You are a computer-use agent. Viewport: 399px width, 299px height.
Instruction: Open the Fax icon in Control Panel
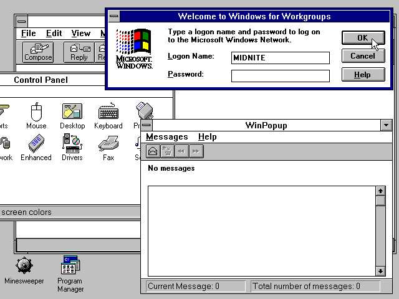coord(108,148)
